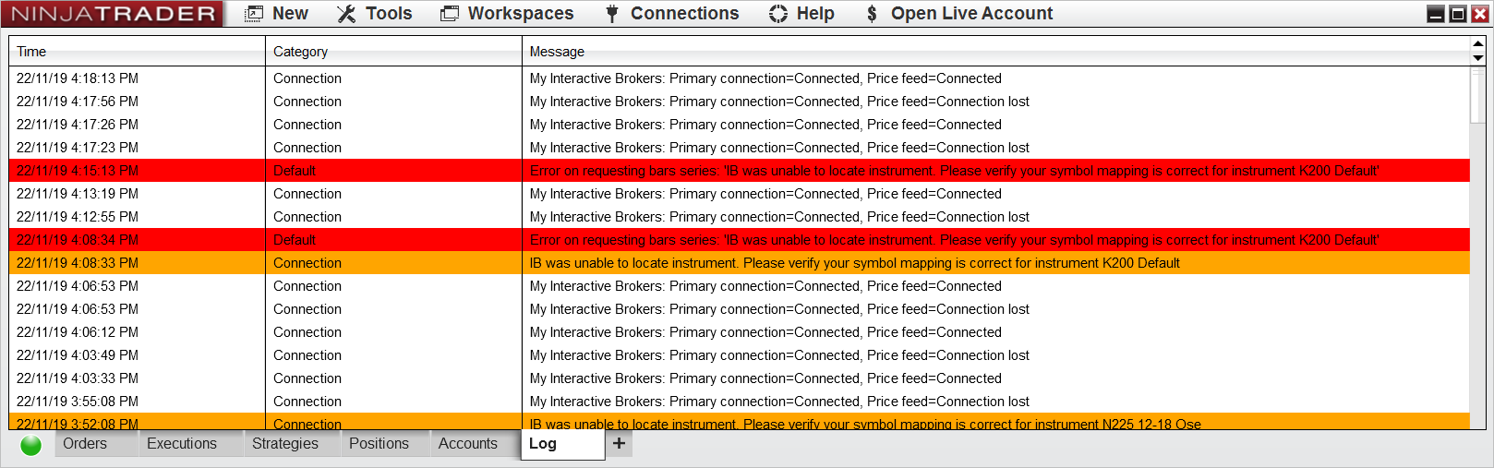Click the NinjaTrader logo
Screen dimensions: 1494x468
click(x=113, y=14)
